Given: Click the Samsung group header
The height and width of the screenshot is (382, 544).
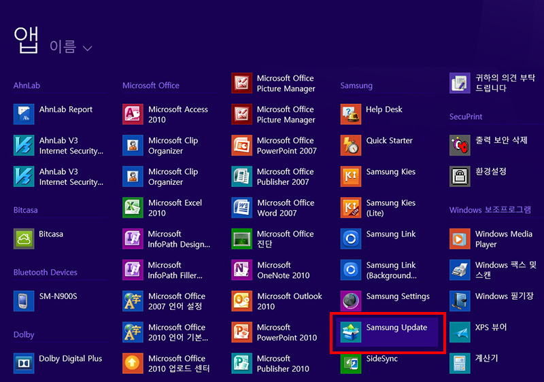Looking at the screenshot, I should click(356, 85).
